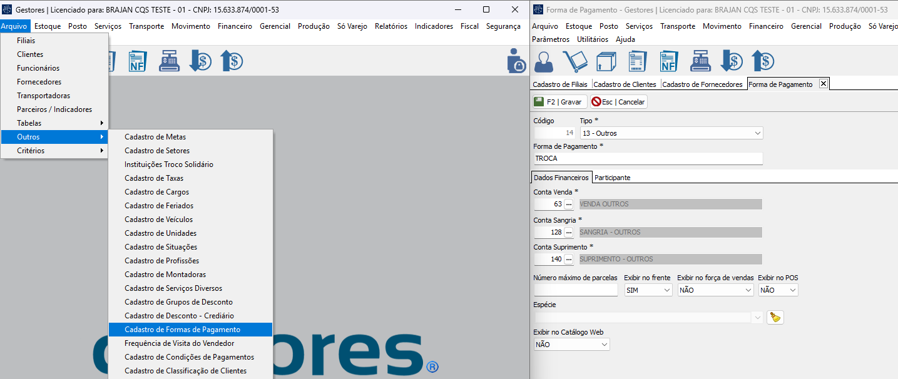The height and width of the screenshot is (379, 898).
Task: Click the user with padlock icon
Action: (516, 61)
